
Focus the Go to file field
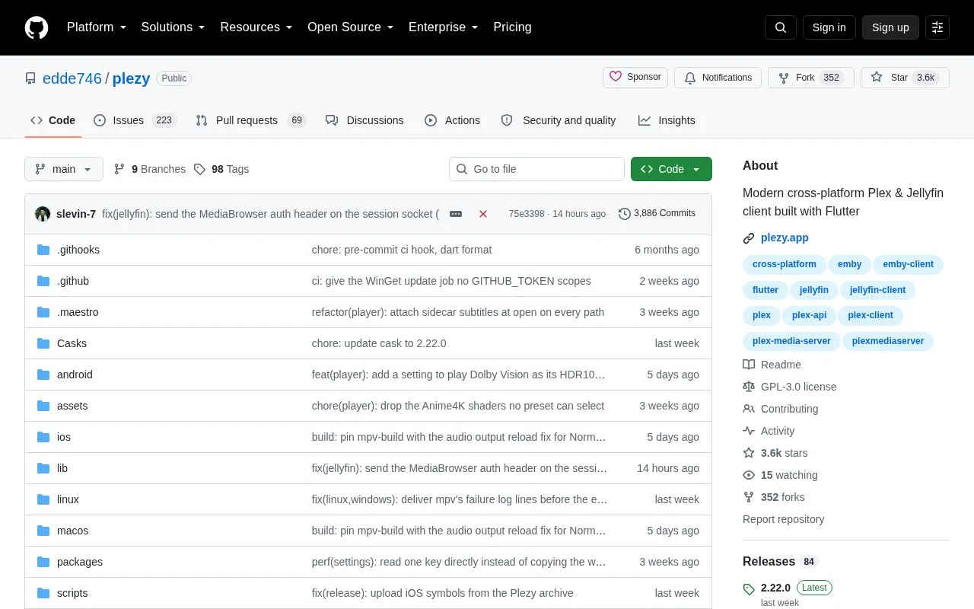536,169
